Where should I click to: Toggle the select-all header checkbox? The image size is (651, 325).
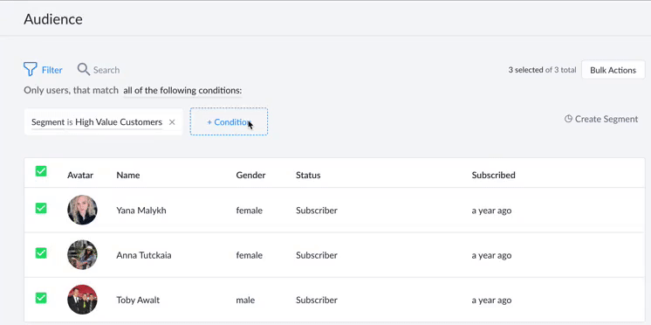pos(41,171)
